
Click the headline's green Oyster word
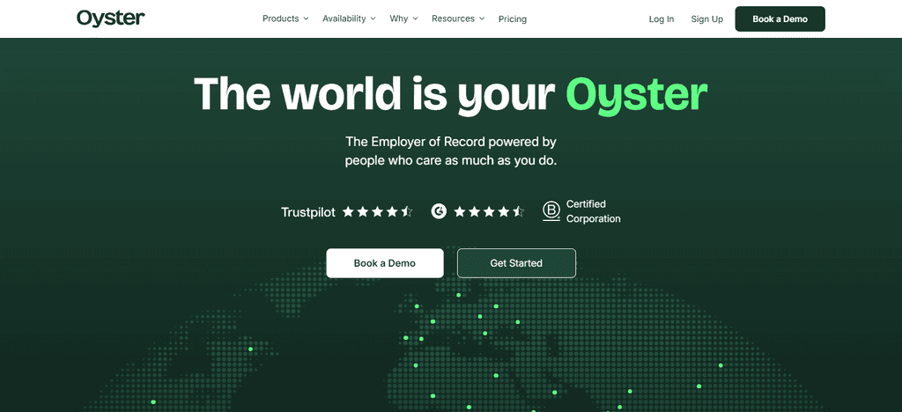[637, 95]
